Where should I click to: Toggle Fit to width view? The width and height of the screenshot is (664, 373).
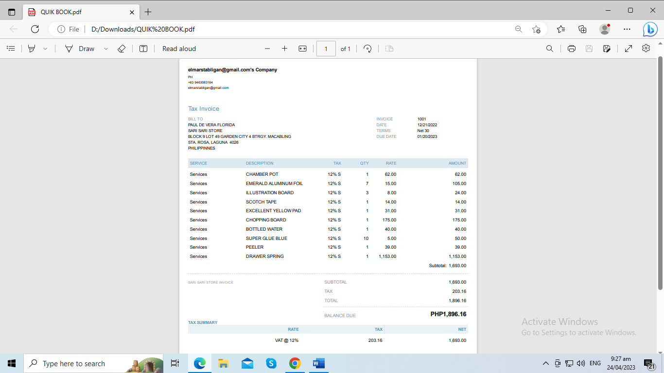(x=302, y=49)
